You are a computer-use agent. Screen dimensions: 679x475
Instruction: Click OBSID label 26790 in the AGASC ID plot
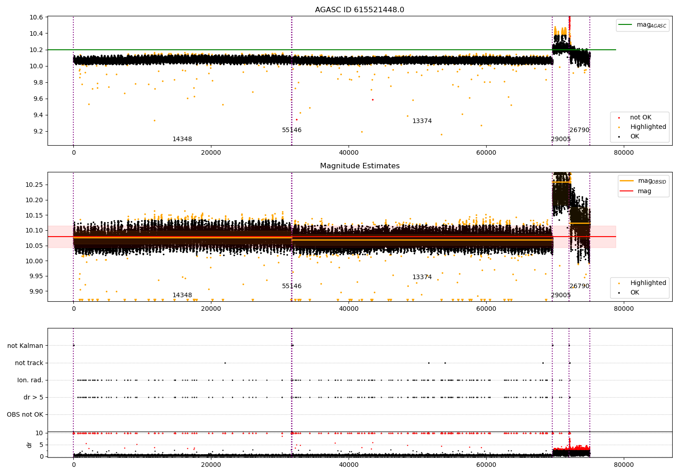pyautogui.click(x=579, y=130)
